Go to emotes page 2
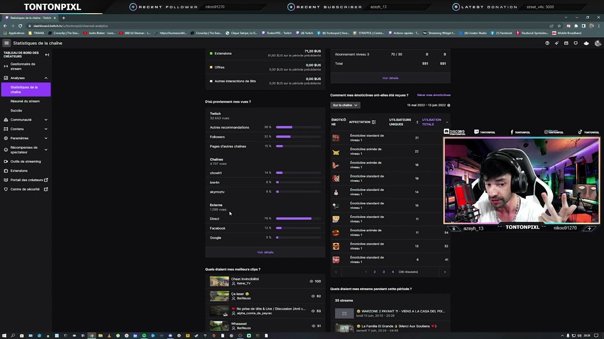Image resolution: width=604 pixels, height=339 pixels. click(375, 272)
